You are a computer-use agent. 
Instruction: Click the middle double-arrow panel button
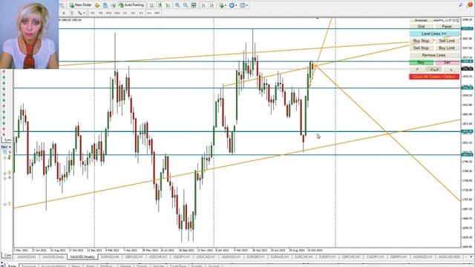pos(434,70)
